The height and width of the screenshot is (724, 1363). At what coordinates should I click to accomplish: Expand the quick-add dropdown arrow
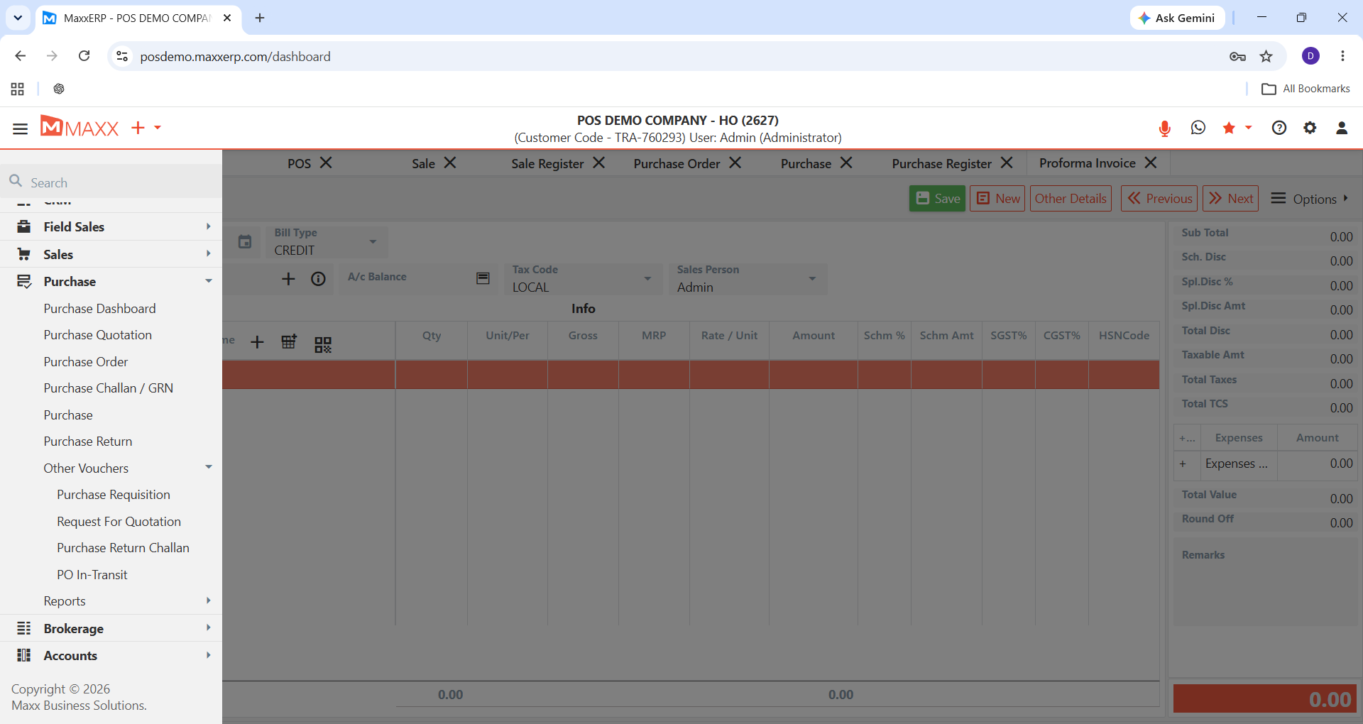158,128
